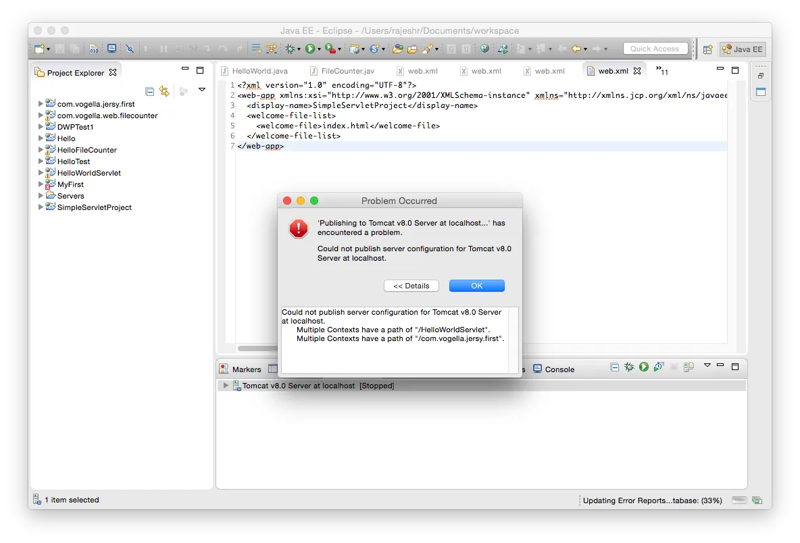This screenshot has height=543, width=800.
Task: Click the Run Last Tool (external tools) icon
Action: pyautogui.click(x=330, y=49)
